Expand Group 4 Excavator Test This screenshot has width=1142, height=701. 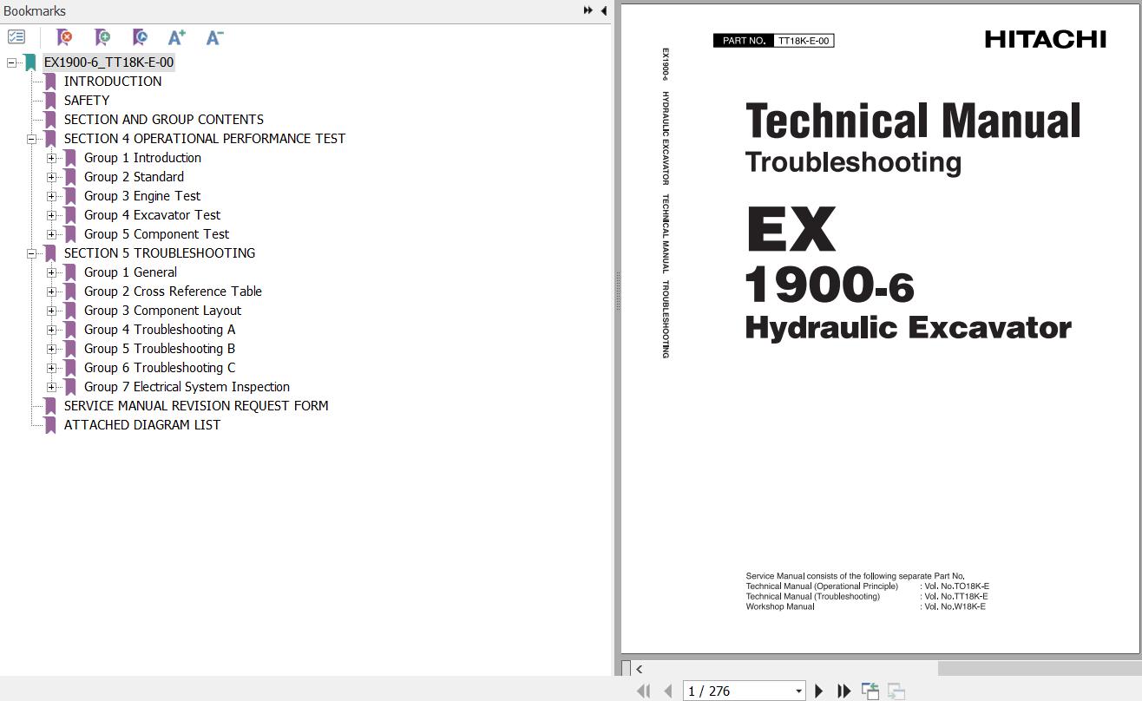point(51,215)
